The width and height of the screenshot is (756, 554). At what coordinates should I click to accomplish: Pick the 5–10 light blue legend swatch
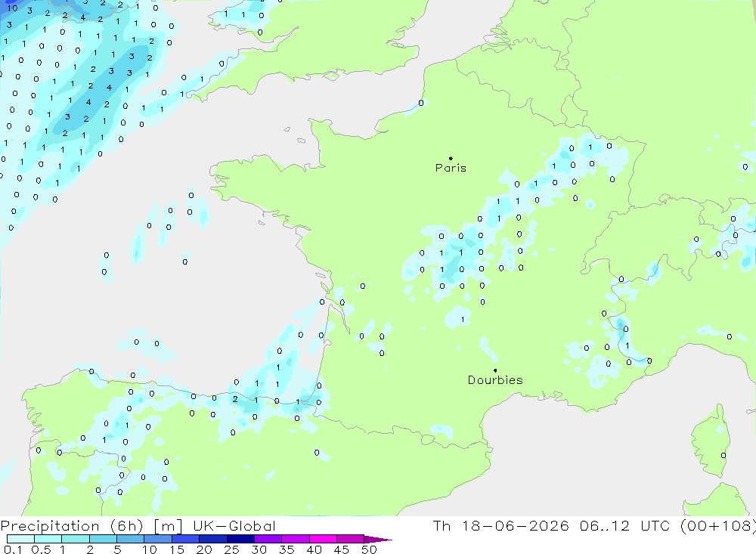(x=130, y=539)
